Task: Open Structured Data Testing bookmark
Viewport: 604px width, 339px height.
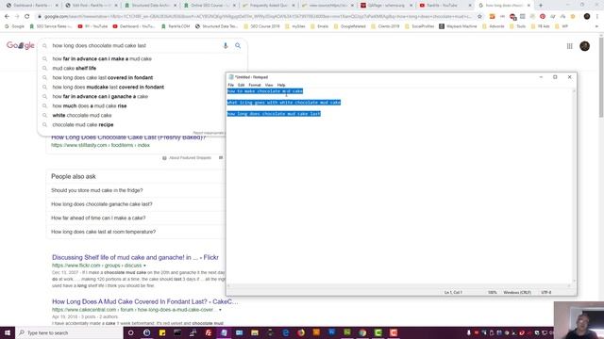Action: (216, 26)
